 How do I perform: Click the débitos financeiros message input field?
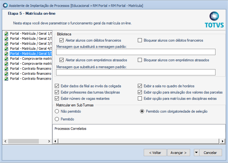(x=136, y=52)
